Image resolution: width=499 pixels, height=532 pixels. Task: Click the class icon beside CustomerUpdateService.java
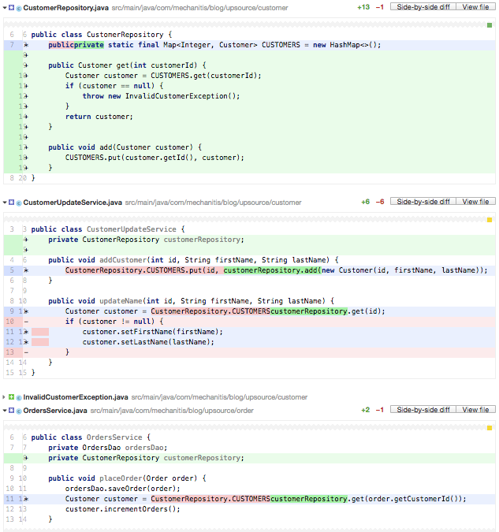[x=19, y=203]
